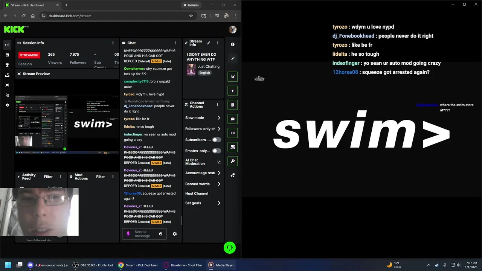Open Mod Actions three-dot menu

tap(113, 177)
